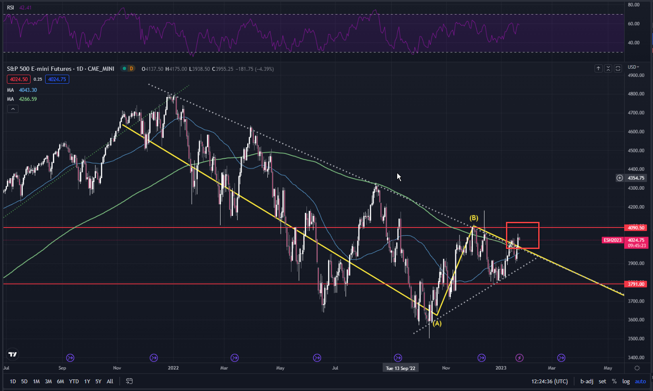Click the move pane up arrow icon
Viewport: 653px width, 391px height.
click(598, 68)
